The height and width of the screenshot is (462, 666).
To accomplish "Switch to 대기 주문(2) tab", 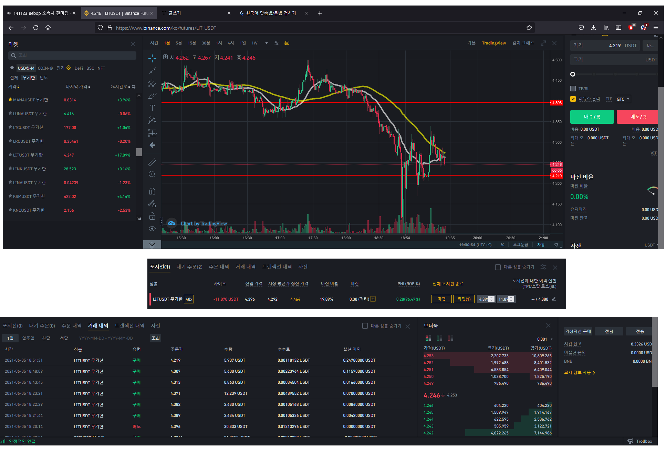I will click(x=189, y=267).
